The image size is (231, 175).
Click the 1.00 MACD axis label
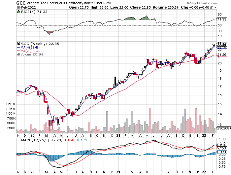[222, 139]
